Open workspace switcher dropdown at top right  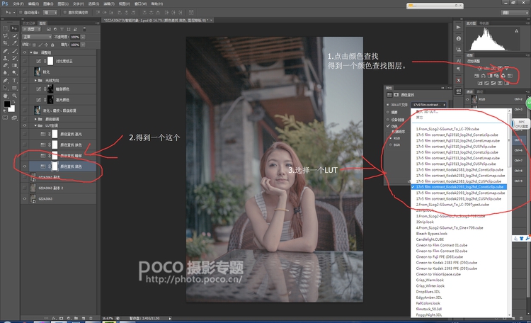[515, 13]
